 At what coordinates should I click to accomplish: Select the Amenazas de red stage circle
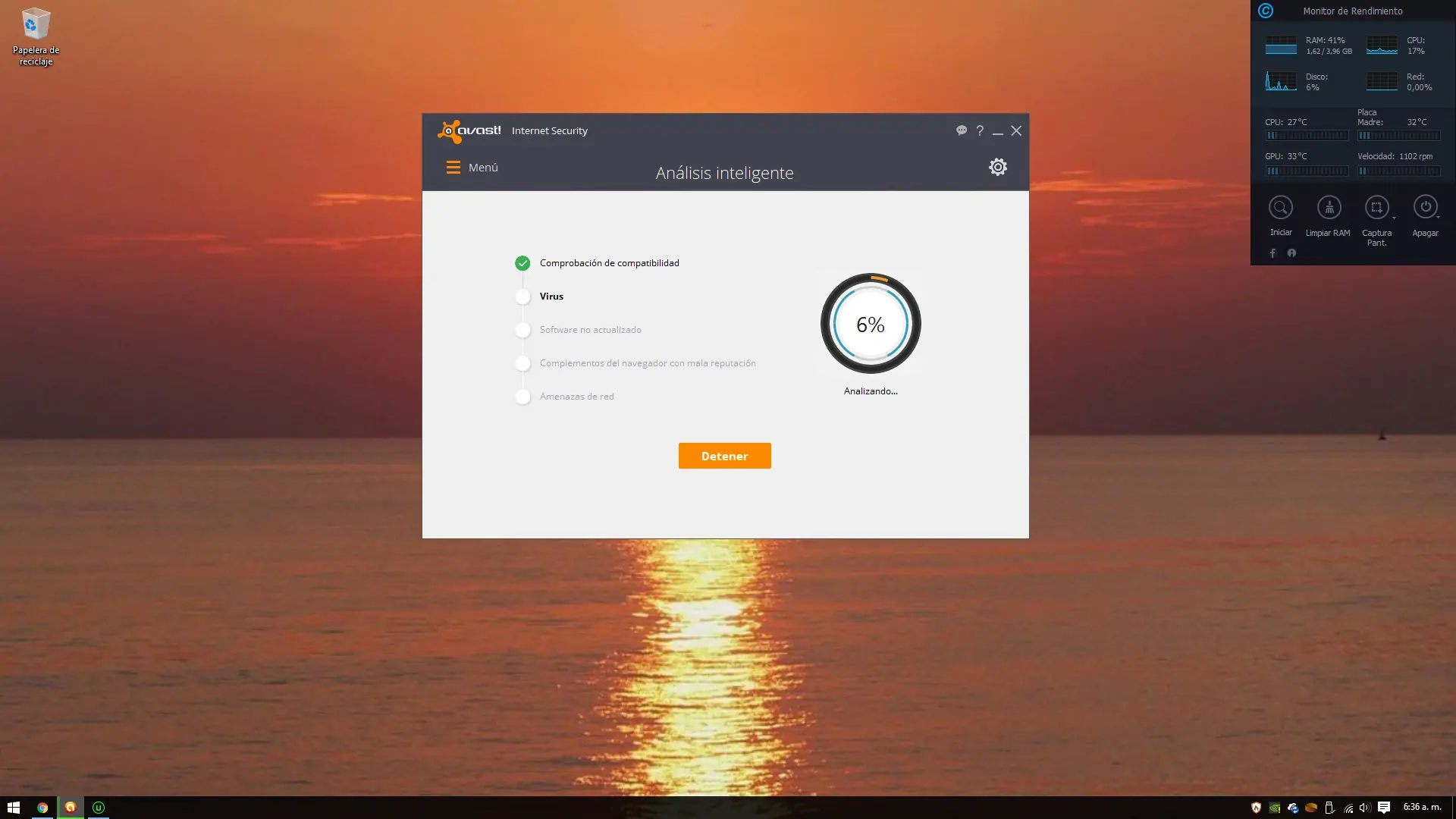[522, 397]
